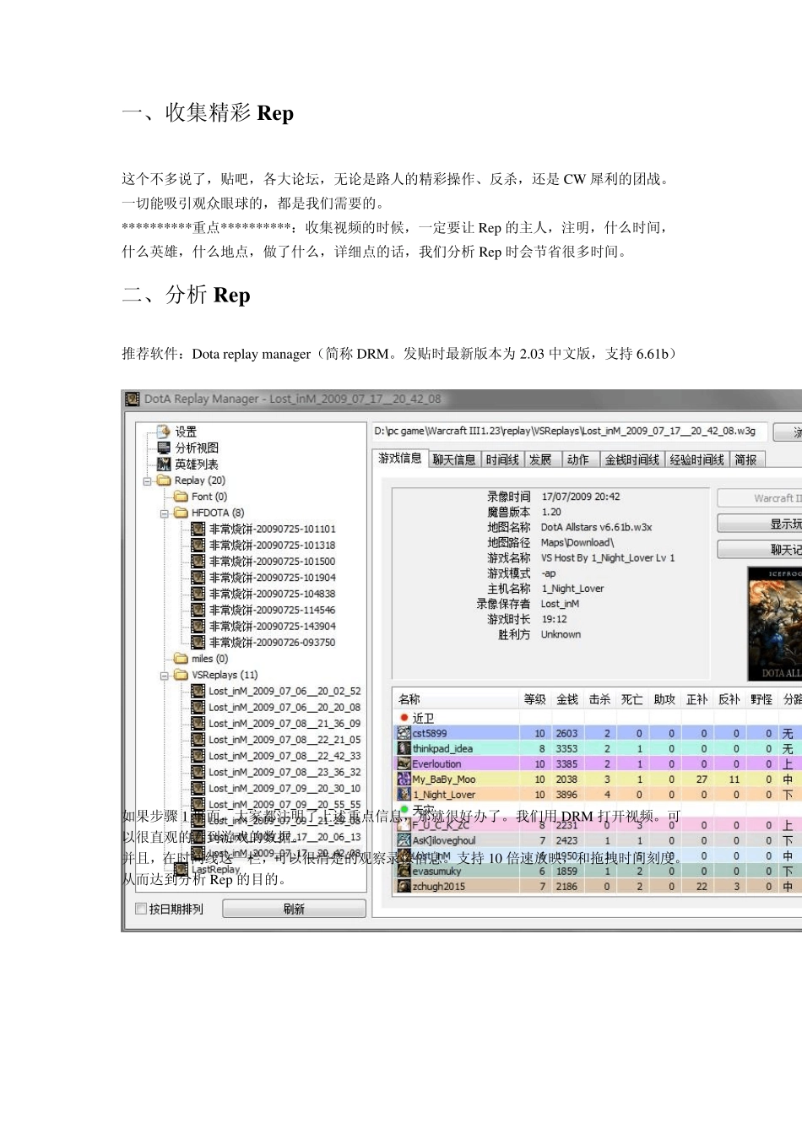The height and width of the screenshot is (1135, 802).
Task: Click hero portrait icon for 1_Night_Lover
Action: tap(404, 794)
